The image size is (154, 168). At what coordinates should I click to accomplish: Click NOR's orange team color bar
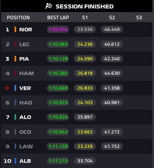[15, 29]
